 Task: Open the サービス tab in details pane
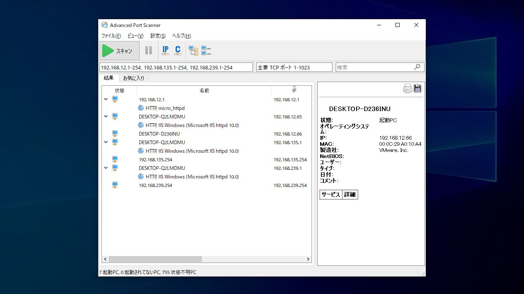(x=331, y=195)
